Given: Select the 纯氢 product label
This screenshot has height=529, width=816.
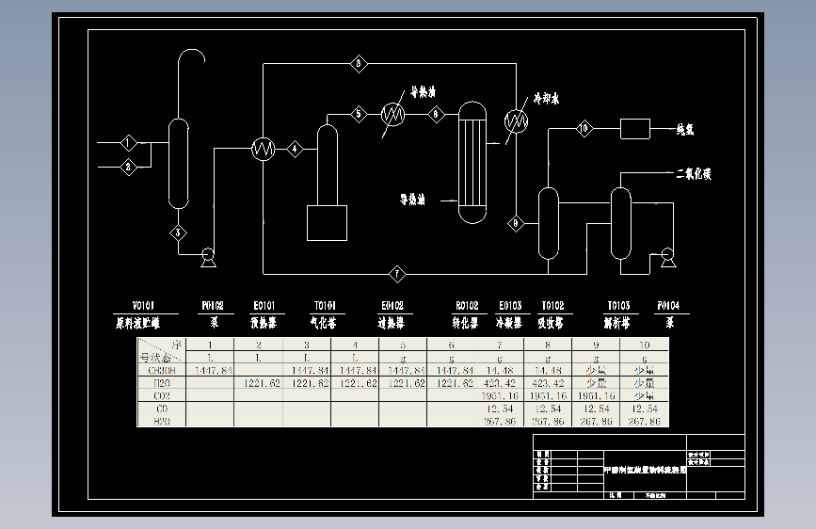Looking at the screenshot, I should coord(685,130).
